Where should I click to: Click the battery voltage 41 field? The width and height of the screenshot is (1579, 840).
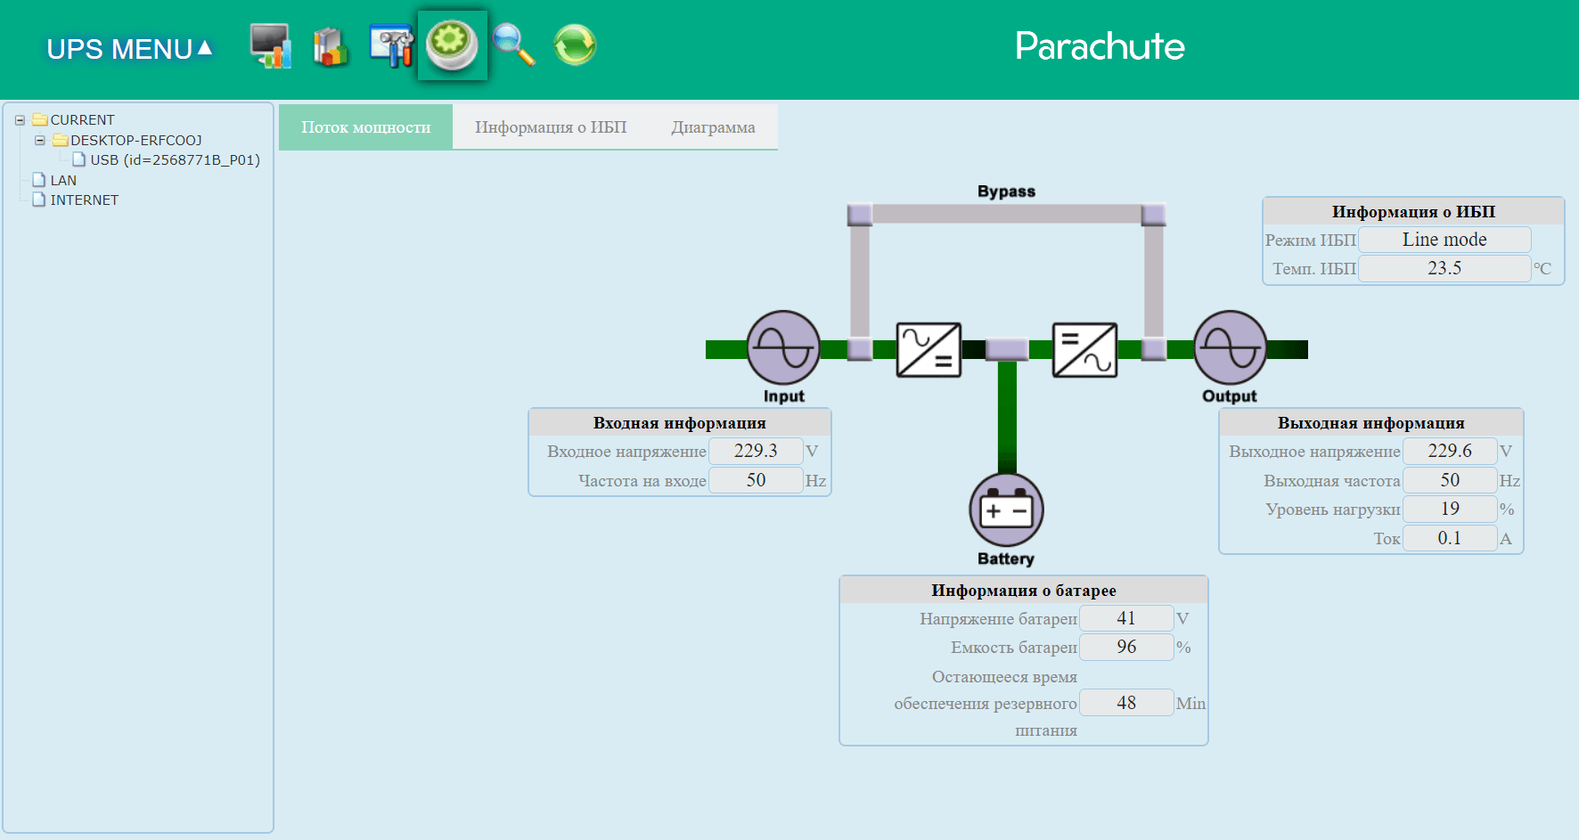pyautogui.click(x=1126, y=618)
